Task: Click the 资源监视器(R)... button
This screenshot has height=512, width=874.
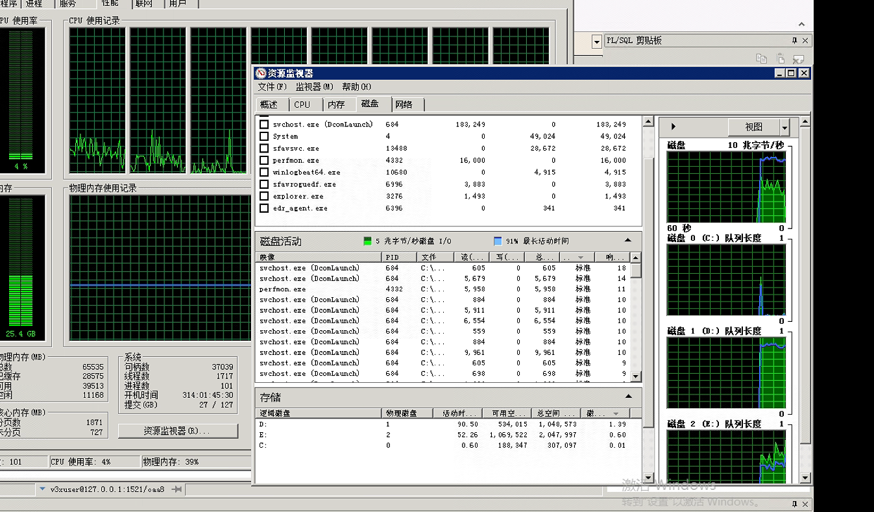Action: (177, 431)
